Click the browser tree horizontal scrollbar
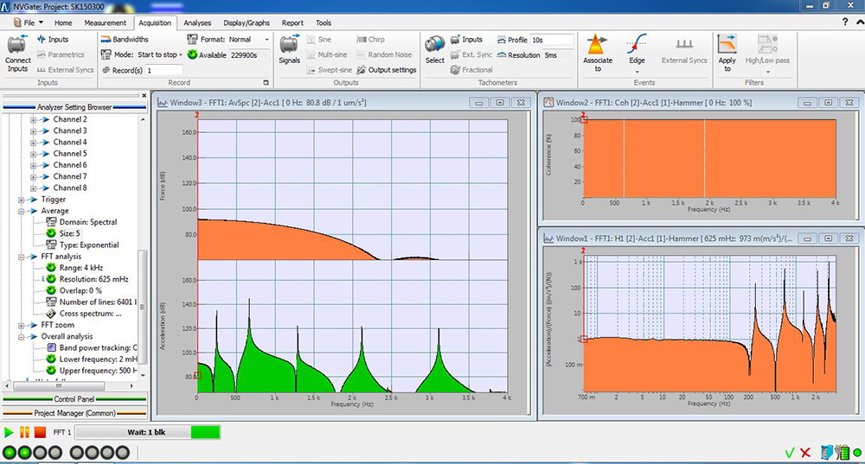The image size is (865, 464). 69,386
